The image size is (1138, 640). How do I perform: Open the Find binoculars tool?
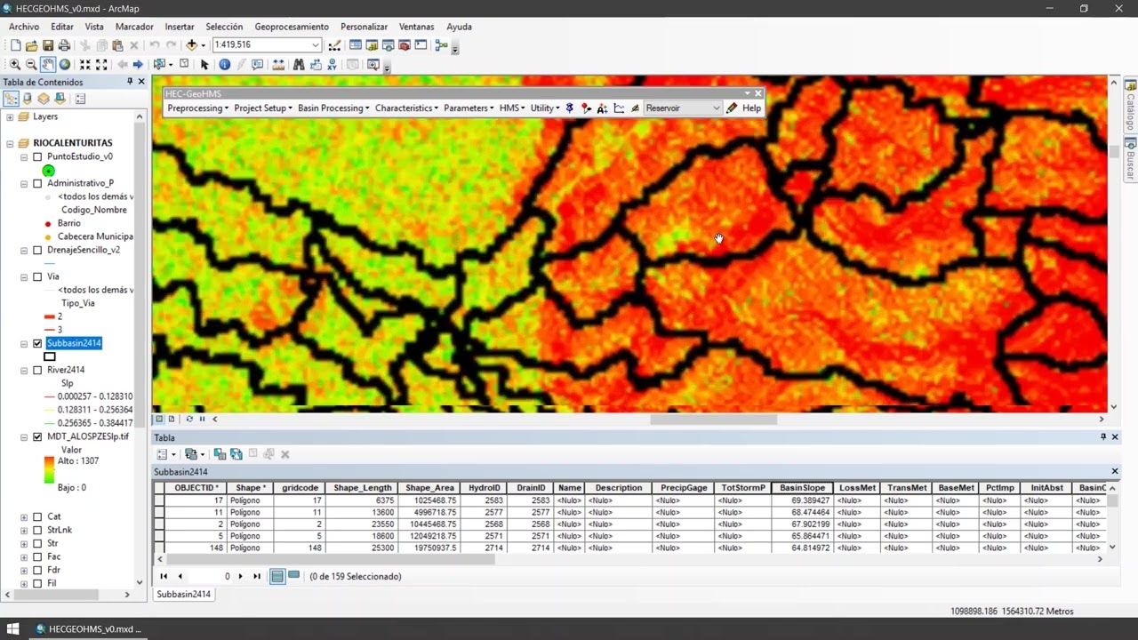[x=299, y=65]
